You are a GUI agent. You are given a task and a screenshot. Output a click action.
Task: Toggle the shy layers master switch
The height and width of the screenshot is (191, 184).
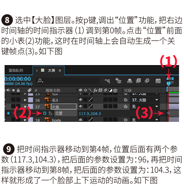(x=130, y=81)
